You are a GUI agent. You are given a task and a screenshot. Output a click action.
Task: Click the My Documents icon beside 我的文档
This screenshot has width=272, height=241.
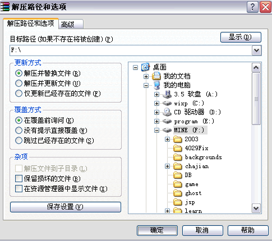pos(156,76)
